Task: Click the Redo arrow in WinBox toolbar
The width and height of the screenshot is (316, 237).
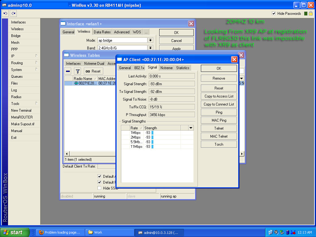Action: (x=13, y=14)
